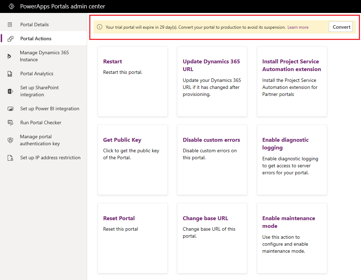Click the Portal Analytics chart icon

click(10, 73)
